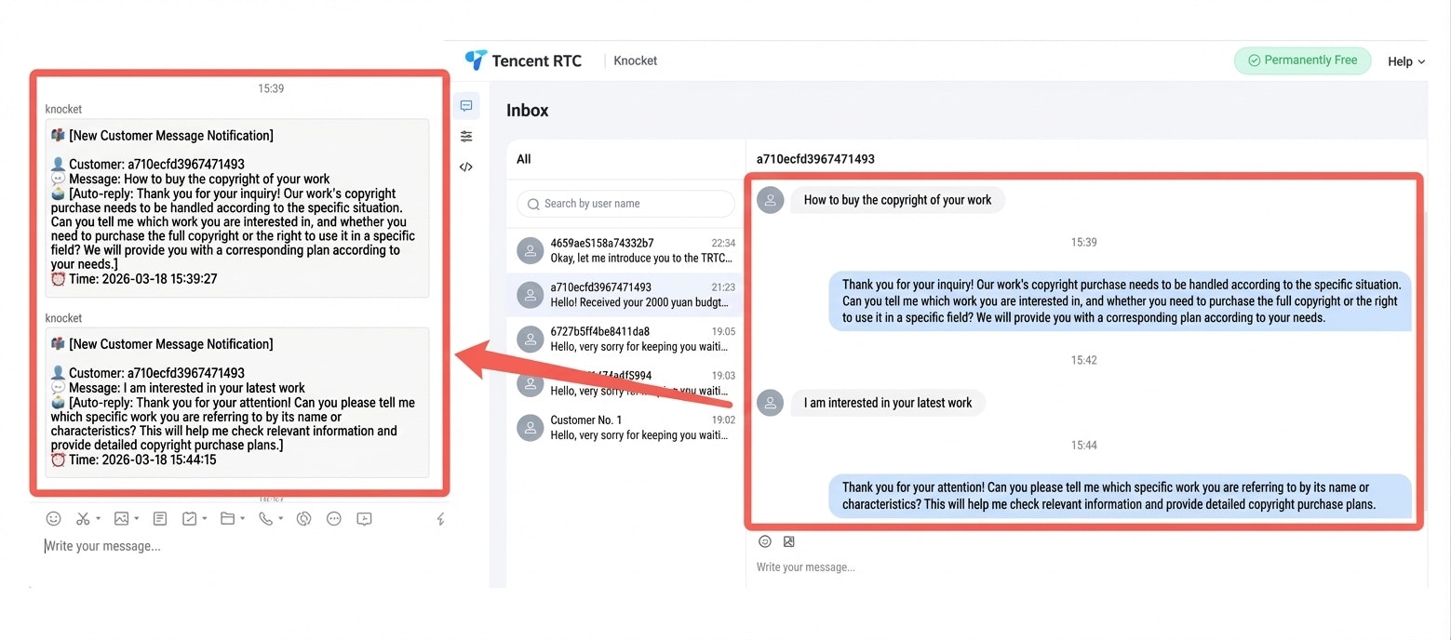Expand the scissors tool dropdown arrow
Image resolution: width=1451 pixels, height=640 pixels.
98,518
